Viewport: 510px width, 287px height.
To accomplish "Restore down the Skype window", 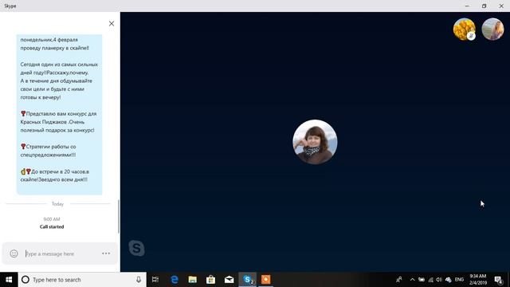I will click(x=484, y=6).
